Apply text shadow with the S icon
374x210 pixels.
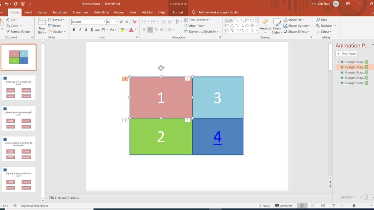click(x=92, y=30)
